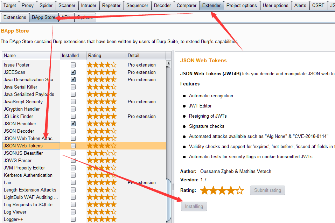The image size is (335, 223).
Task: Tick the JavaScript Security checkbox
Action: pyautogui.click(x=73, y=102)
